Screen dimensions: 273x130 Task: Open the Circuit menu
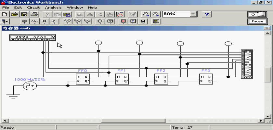pos(33,7)
